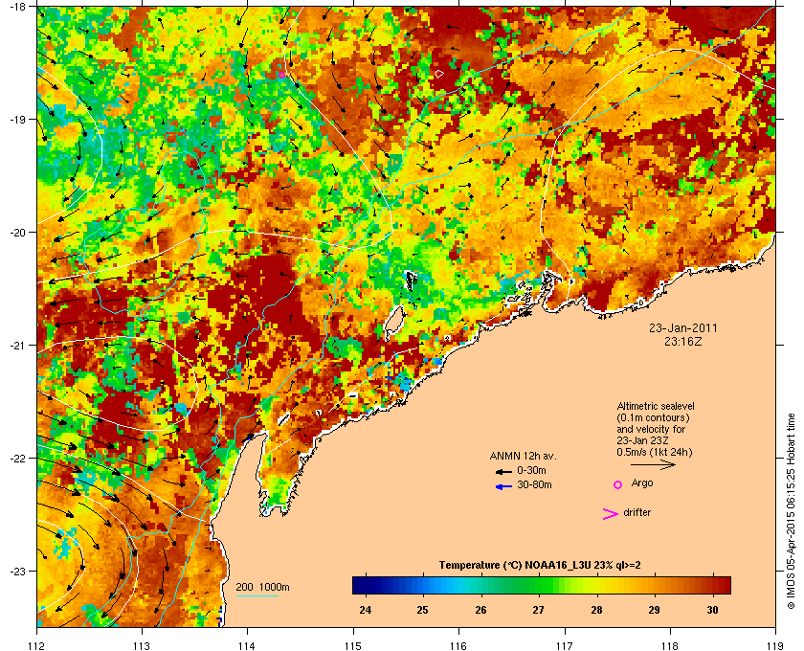Click the date text 23-Jan-2011

tap(683, 328)
